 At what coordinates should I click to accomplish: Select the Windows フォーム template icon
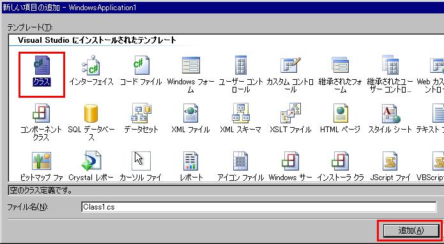pos(190,65)
